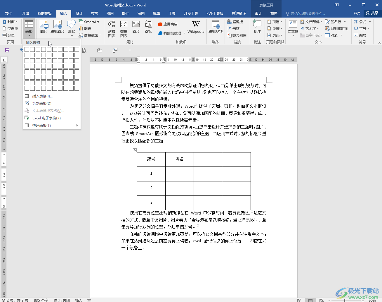Select 插入表格(I)... menu entry
382x302 pixels.
point(52,96)
